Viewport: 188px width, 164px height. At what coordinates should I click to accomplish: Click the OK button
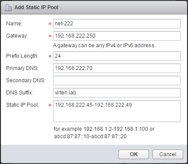click(x=134, y=154)
